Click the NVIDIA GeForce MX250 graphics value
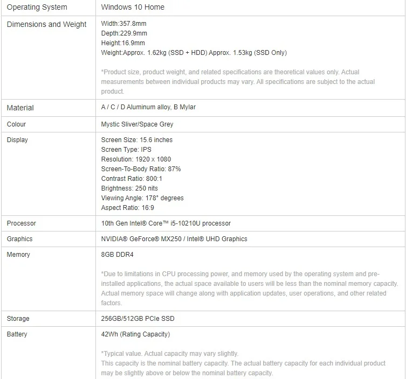 pyautogui.click(x=174, y=239)
